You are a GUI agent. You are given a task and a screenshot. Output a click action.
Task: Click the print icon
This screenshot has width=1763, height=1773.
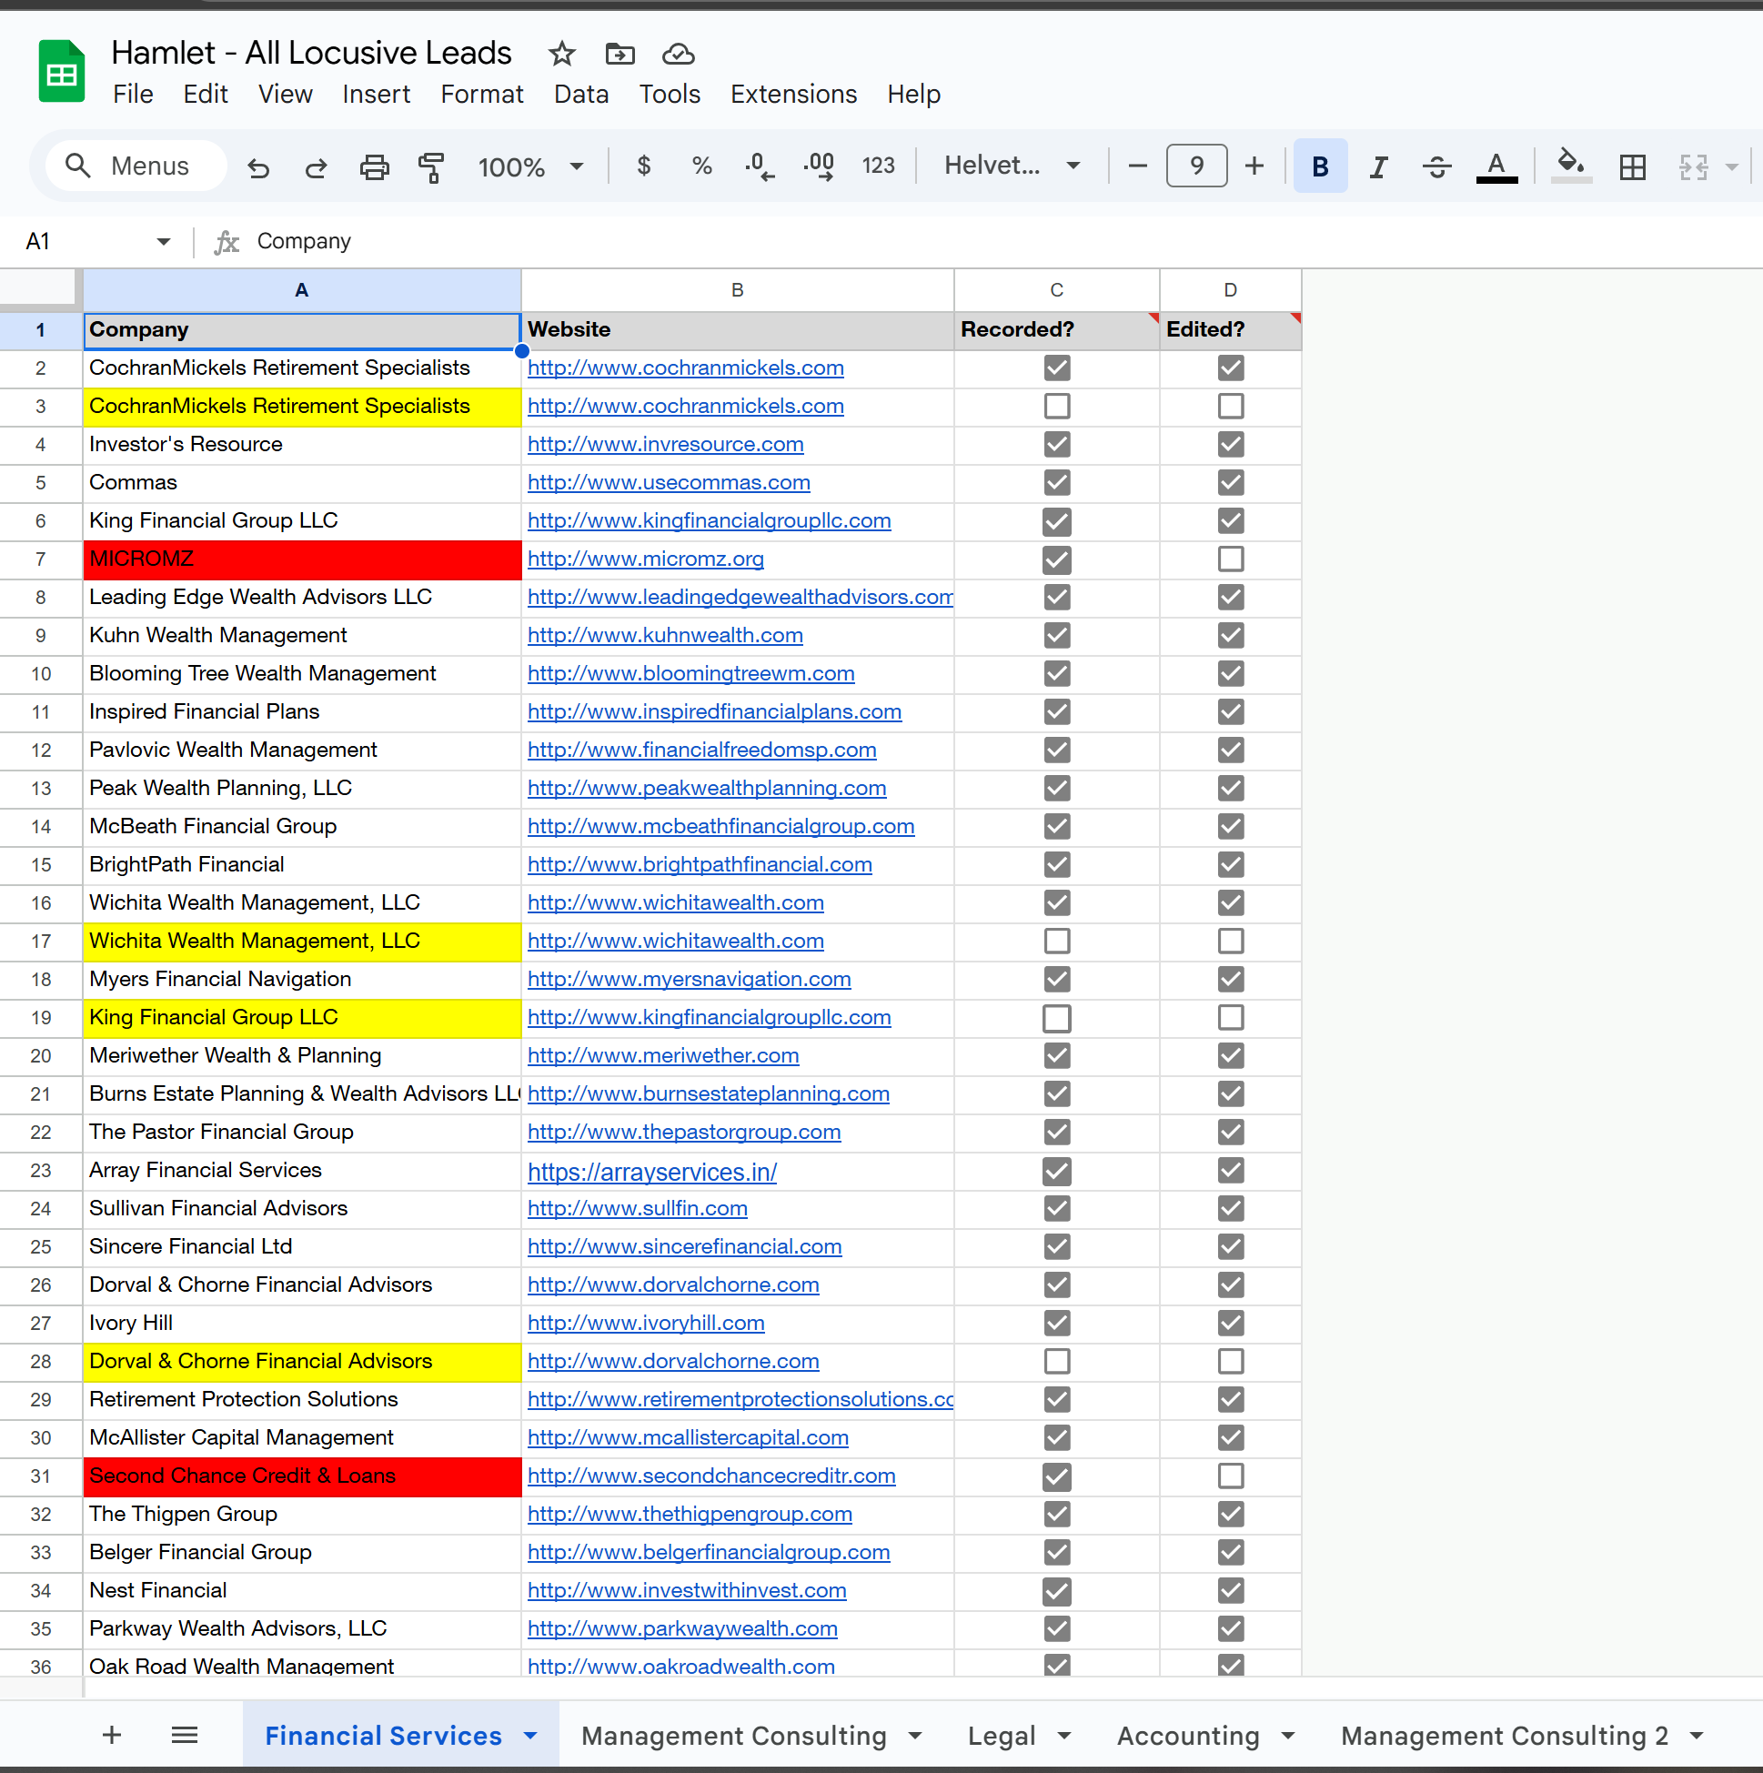pos(374,167)
